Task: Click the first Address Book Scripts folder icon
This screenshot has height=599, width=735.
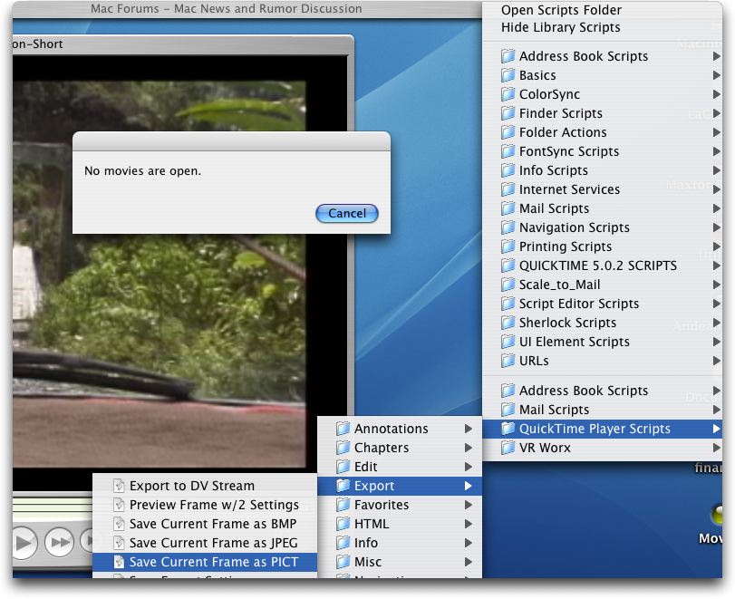Action: (508, 56)
